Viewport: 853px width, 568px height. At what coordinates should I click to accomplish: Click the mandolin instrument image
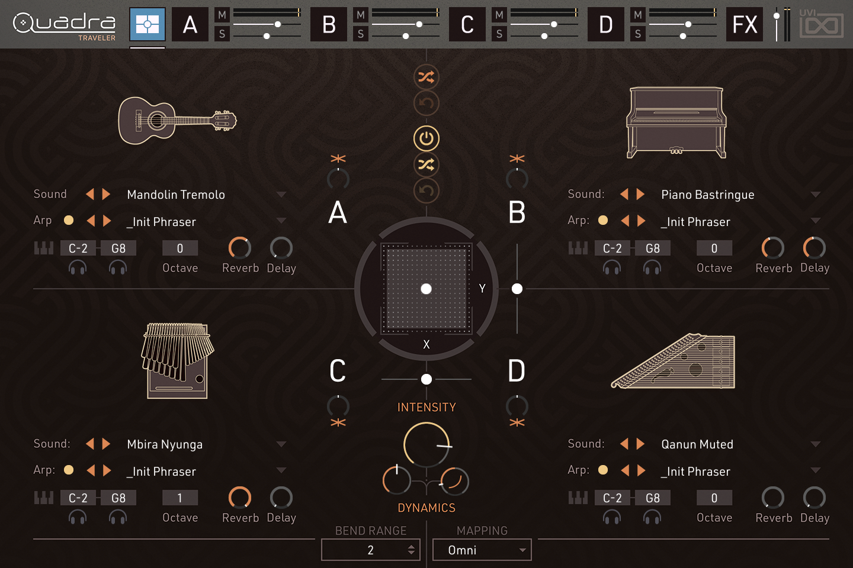[x=177, y=121]
